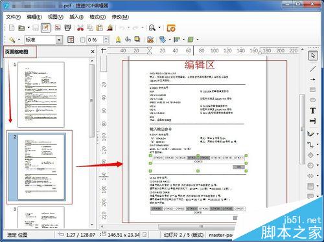The width and height of the screenshot is (324, 242).
Task: Select the ellipse shape tool
Action: click(312, 100)
